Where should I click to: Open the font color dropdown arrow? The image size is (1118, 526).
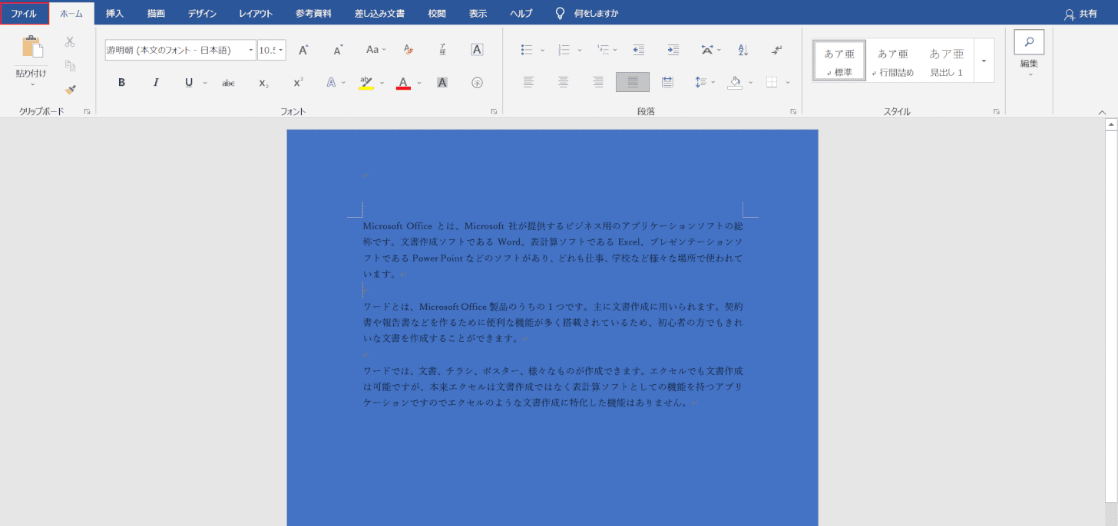click(419, 83)
